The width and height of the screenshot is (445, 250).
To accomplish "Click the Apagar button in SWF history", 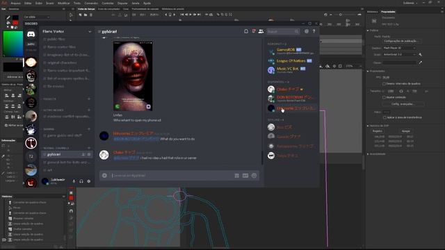I will coord(405,131).
